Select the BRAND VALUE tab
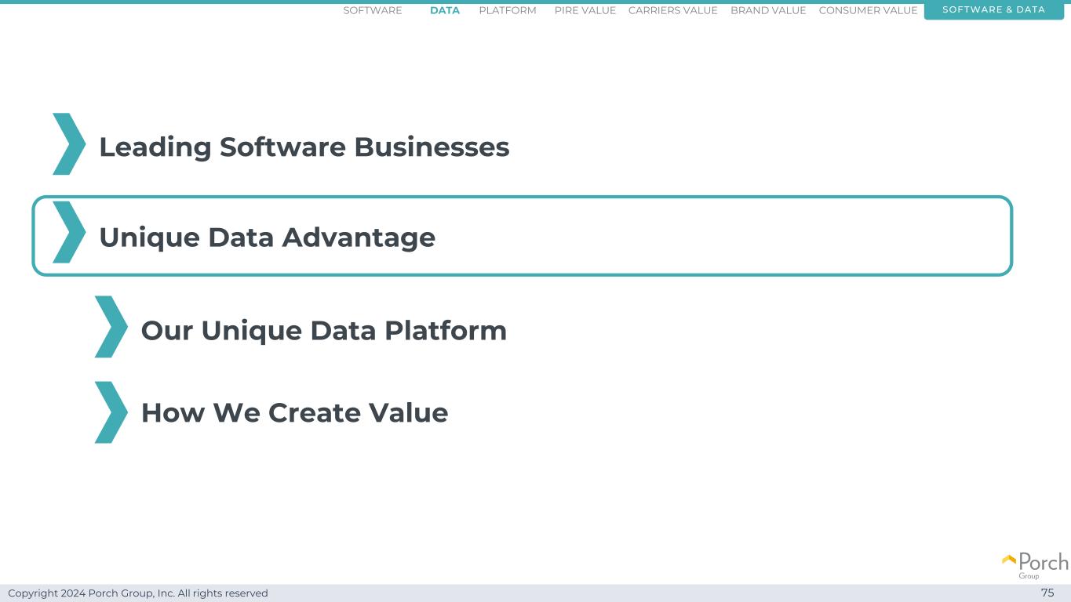This screenshot has width=1071, height=602. tap(768, 10)
